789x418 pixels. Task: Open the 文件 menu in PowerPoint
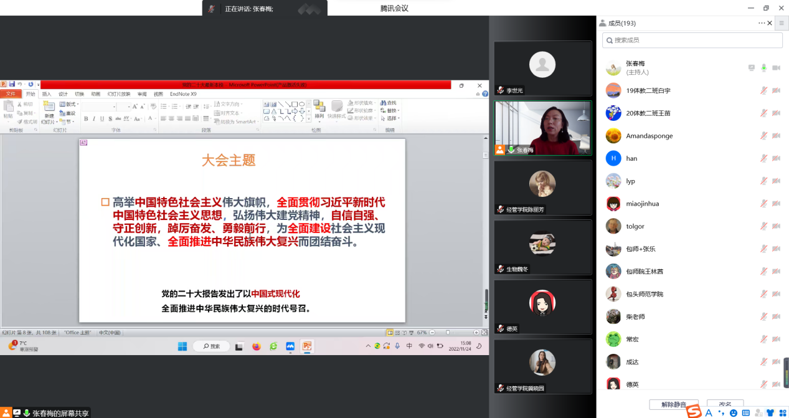[x=11, y=94]
